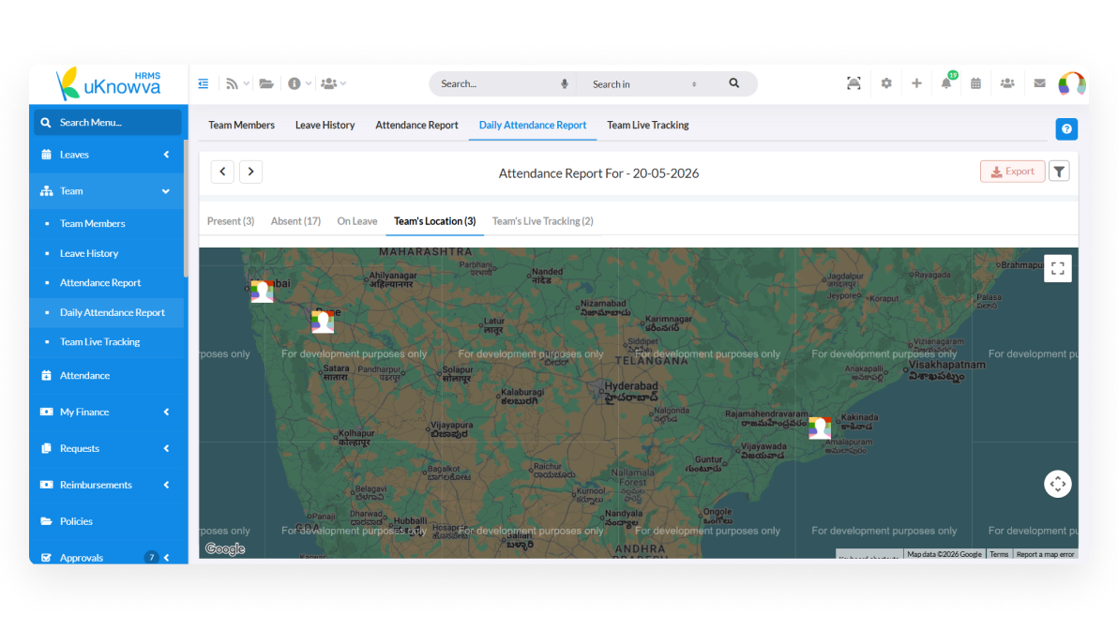Open the user profile avatar

click(1071, 83)
